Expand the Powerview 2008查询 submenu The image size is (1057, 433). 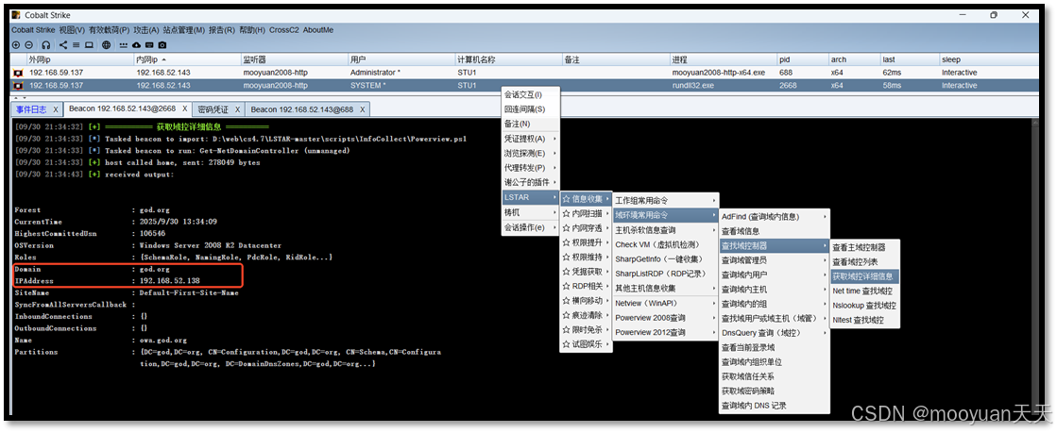[665, 317]
